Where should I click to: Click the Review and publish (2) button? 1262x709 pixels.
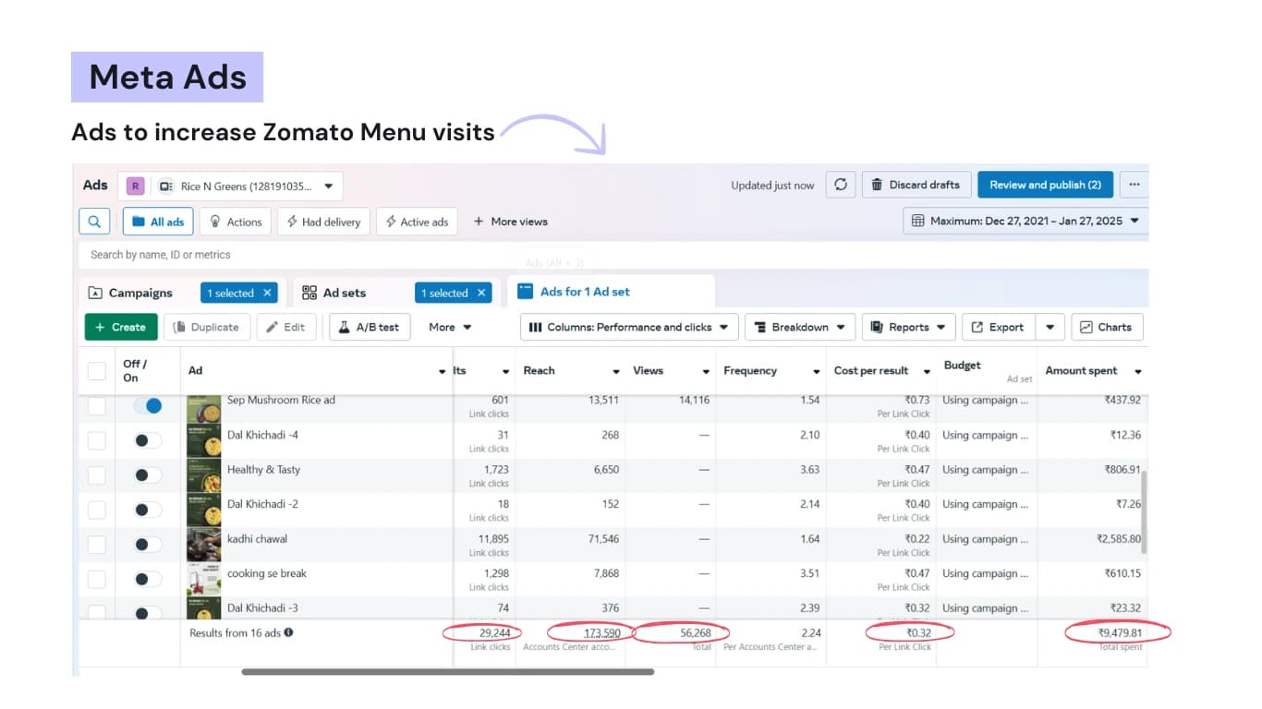[x=1046, y=185]
